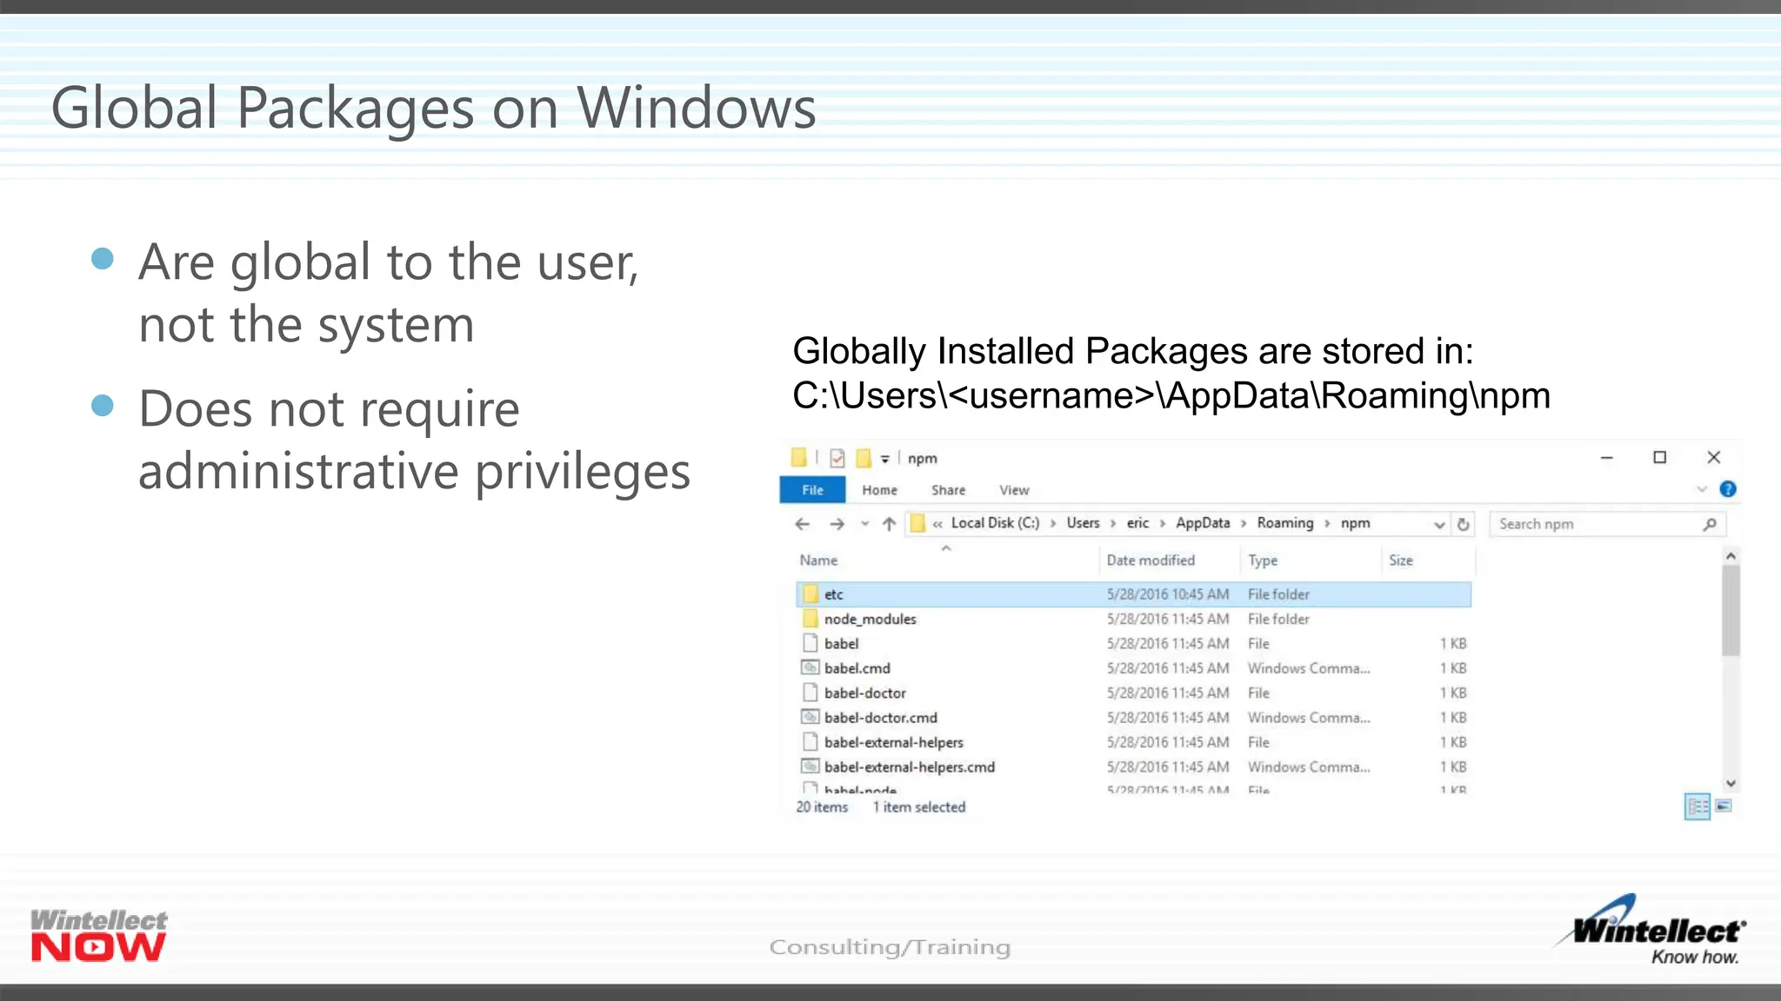Click AppData in the breadcrumb path
The height and width of the screenshot is (1001, 1781).
(x=1203, y=523)
